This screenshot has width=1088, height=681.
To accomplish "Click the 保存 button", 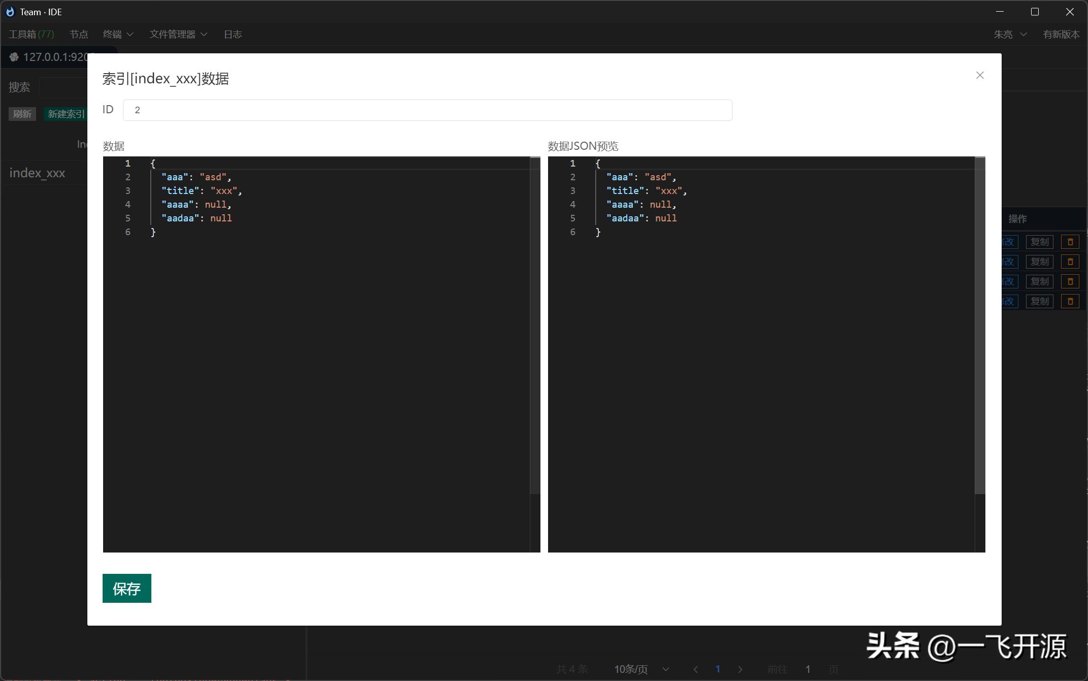I will click(126, 588).
